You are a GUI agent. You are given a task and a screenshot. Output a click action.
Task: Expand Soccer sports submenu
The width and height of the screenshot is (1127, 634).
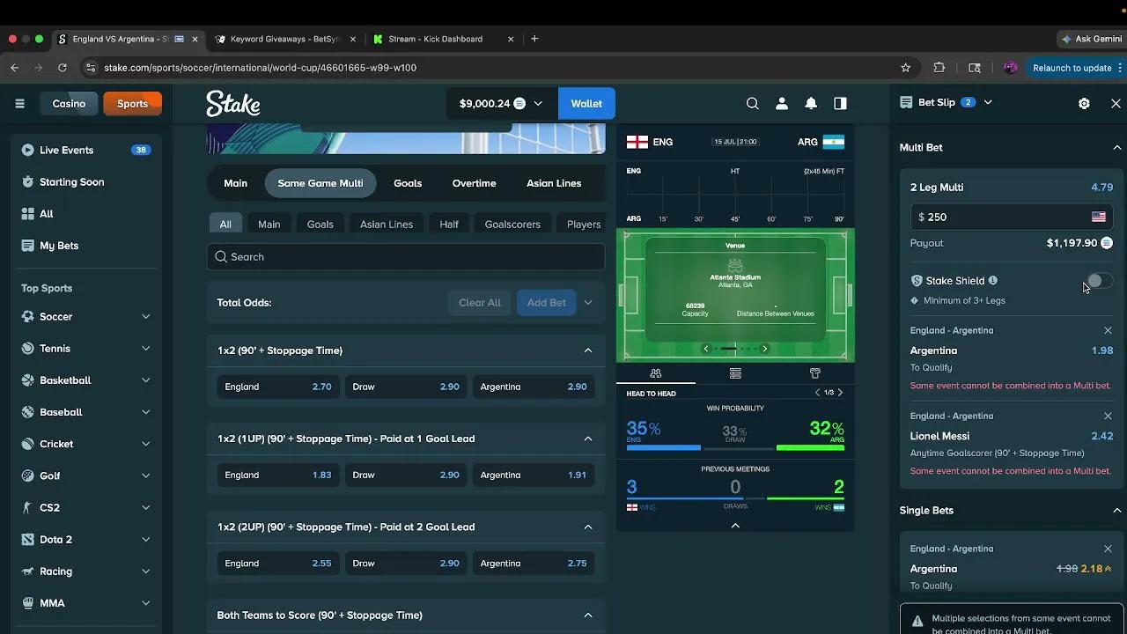click(x=146, y=317)
